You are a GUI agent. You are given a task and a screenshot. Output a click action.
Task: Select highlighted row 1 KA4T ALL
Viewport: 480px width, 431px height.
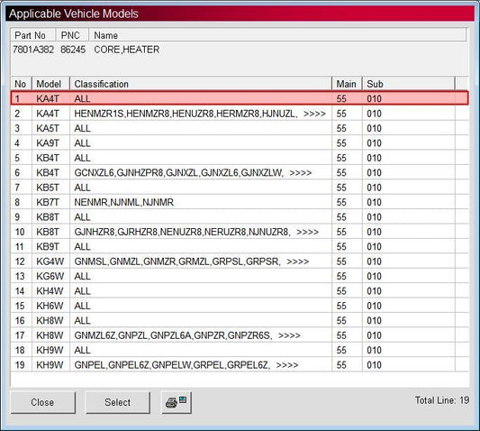pos(240,98)
